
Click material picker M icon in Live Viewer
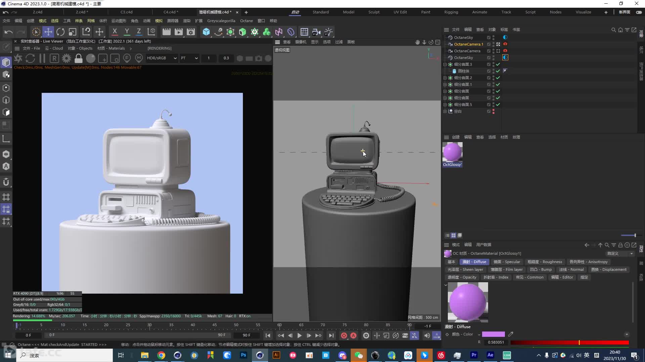pyautogui.click(x=139, y=58)
